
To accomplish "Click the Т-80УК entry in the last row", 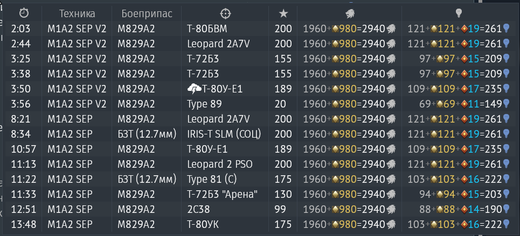I will point(203,224).
